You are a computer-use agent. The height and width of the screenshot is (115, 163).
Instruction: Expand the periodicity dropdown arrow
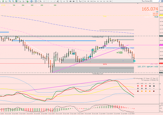tap(33, 1)
